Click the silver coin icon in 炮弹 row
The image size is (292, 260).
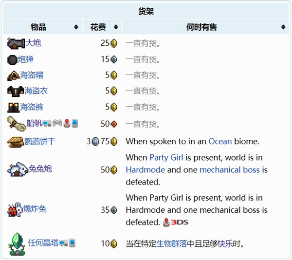pos(114,59)
